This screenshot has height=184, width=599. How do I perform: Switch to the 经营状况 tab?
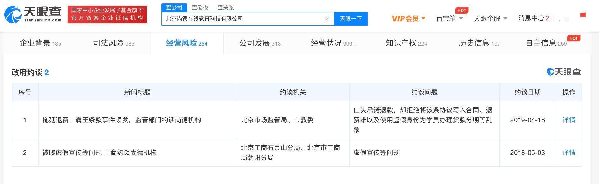333,43
